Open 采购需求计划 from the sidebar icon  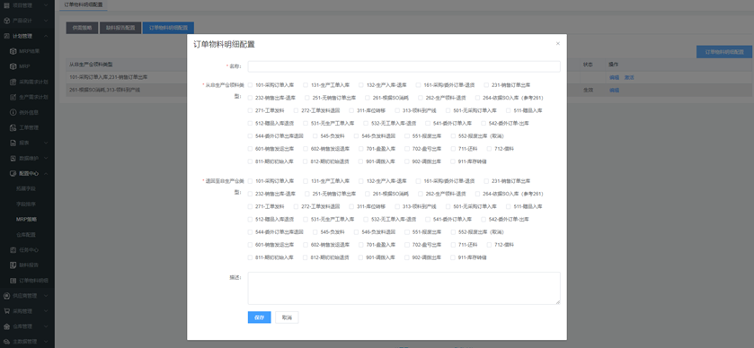[x=13, y=82]
